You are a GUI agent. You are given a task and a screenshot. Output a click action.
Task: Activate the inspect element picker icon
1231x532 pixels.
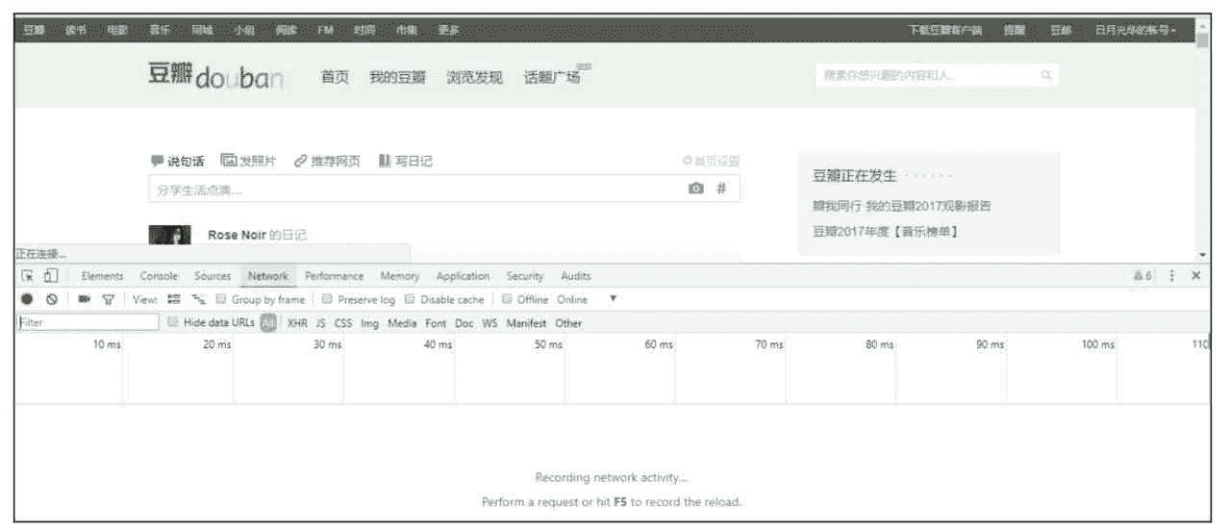(28, 276)
